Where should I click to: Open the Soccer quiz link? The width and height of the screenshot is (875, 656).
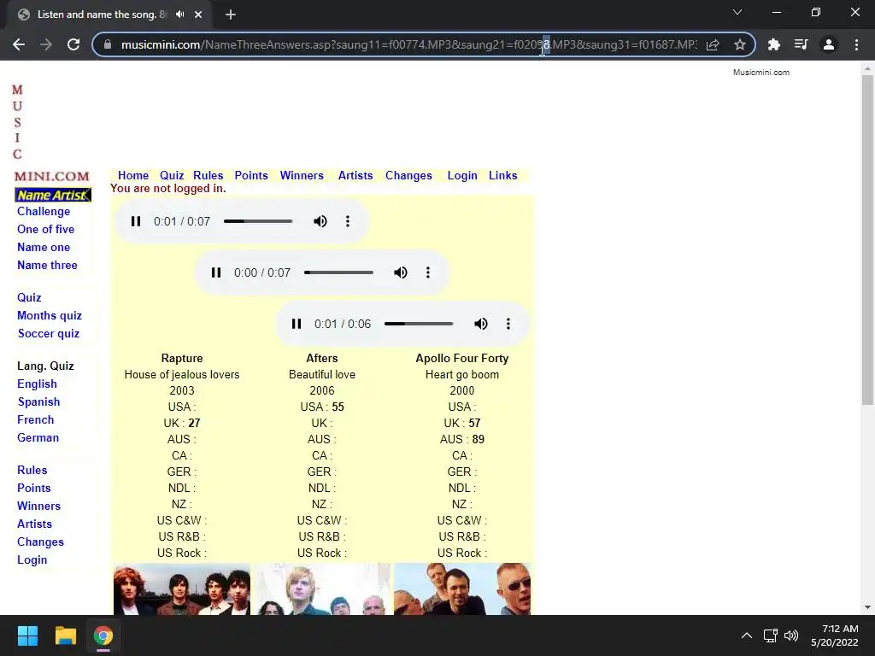[x=49, y=334]
